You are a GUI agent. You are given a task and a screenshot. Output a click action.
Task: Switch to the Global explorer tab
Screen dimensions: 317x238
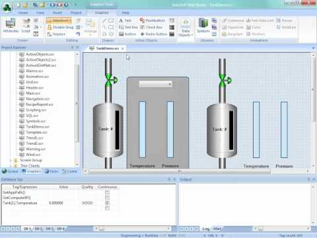[x=10, y=171]
